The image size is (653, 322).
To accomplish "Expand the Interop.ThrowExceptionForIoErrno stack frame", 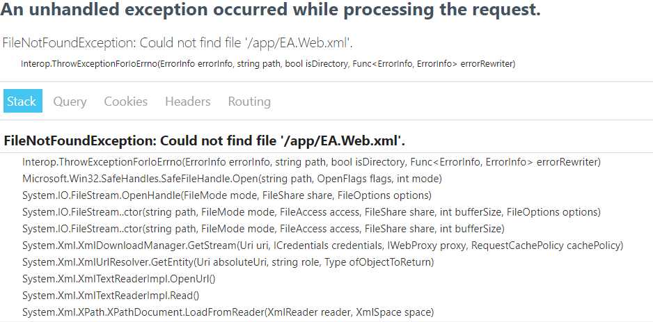I will click(x=311, y=162).
